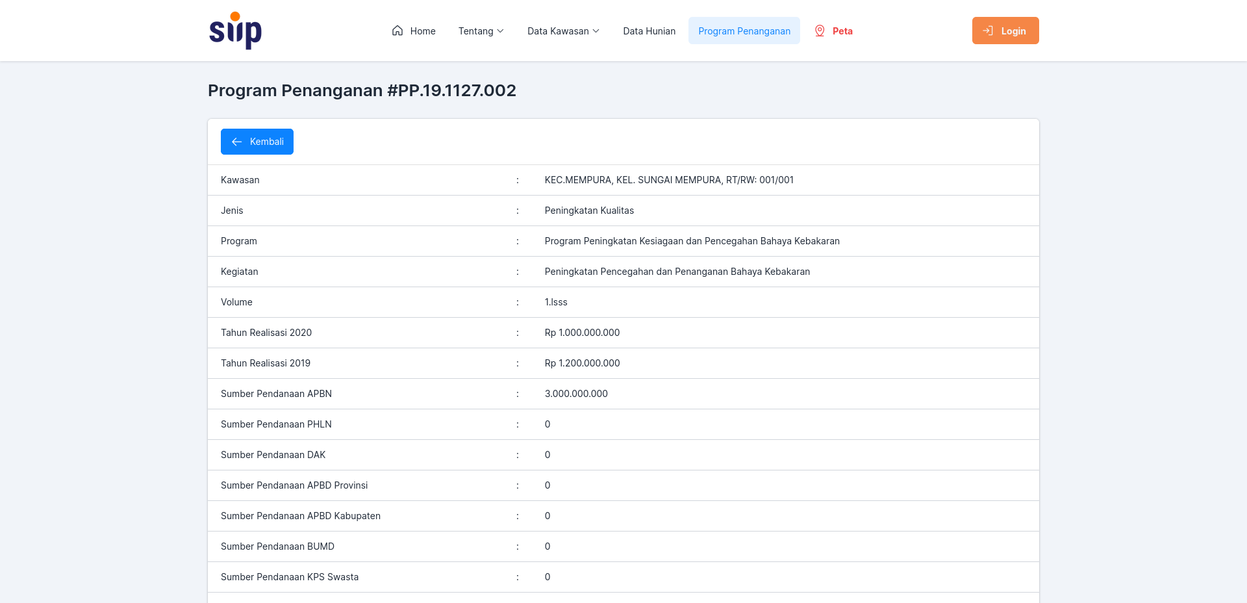The width and height of the screenshot is (1247, 603).
Task: Click the value Rp 1.000.000.000
Action: (x=583, y=333)
